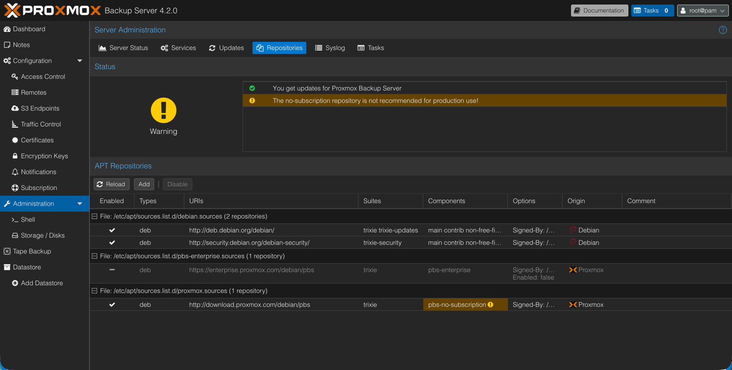This screenshot has height=370, width=732.
Task: Click the S3 Endpoints cloud icon
Action: tap(15, 108)
